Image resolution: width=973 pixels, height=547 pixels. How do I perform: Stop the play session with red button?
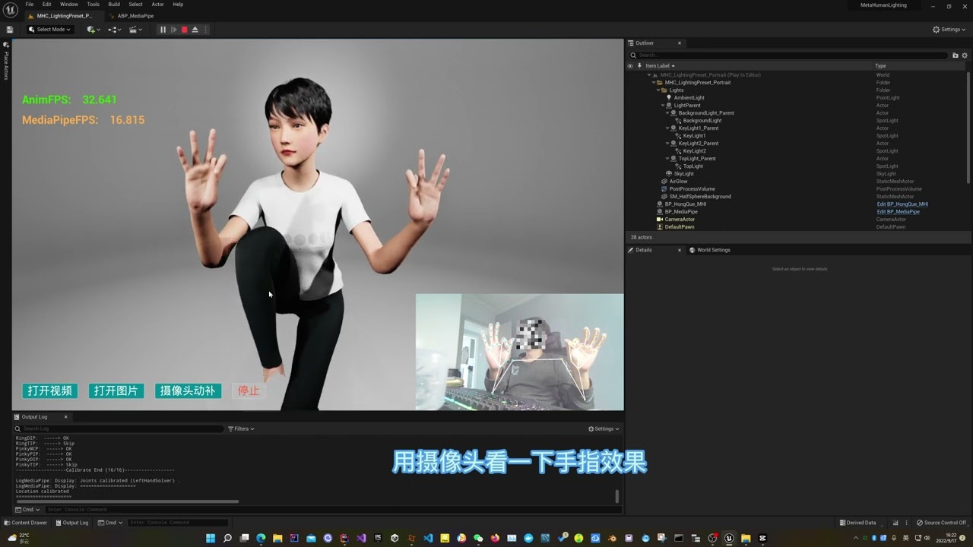tap(184, 30)
